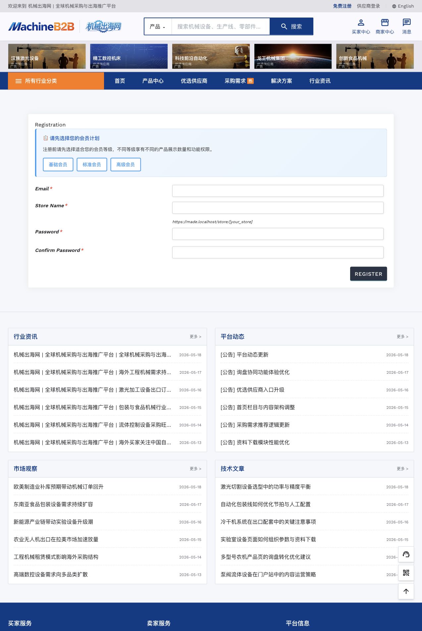Expand the 所有行业分类 category menu

click(x=56, y=81)
